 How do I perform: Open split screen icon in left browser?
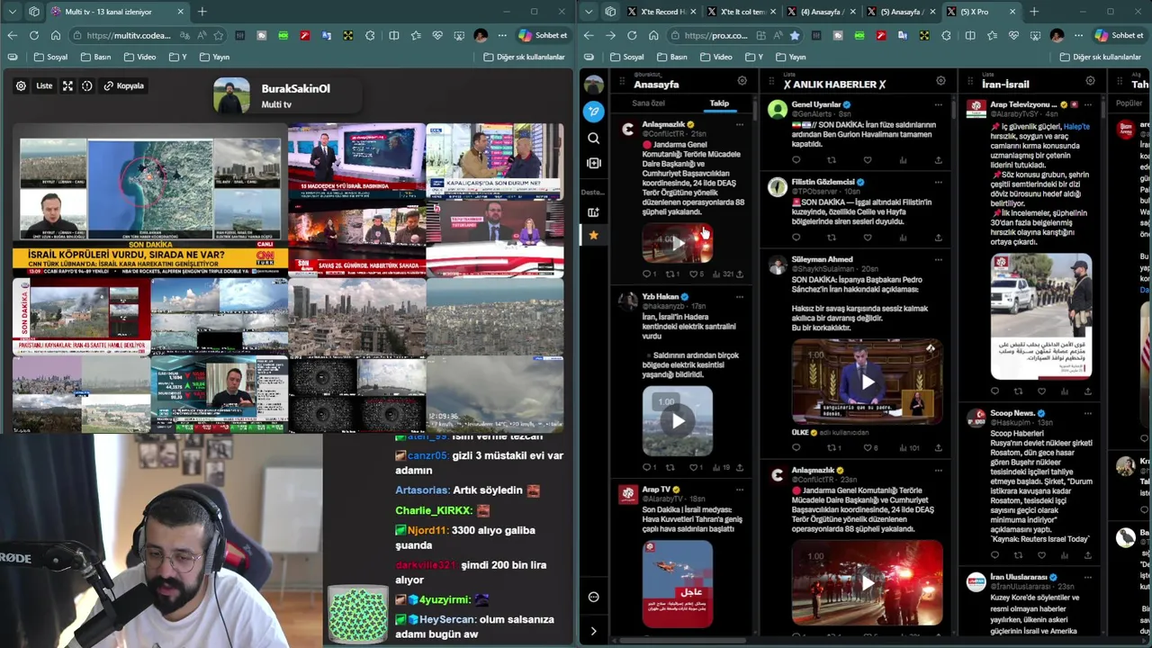tap(393, 35)
